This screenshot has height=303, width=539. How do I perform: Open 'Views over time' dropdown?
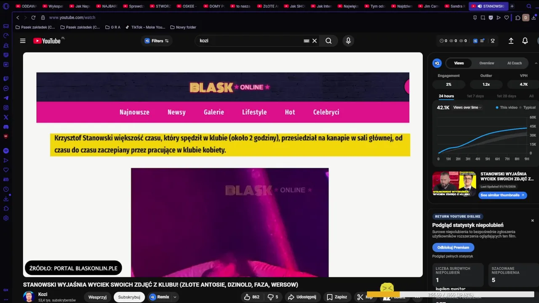pos(467,107)
